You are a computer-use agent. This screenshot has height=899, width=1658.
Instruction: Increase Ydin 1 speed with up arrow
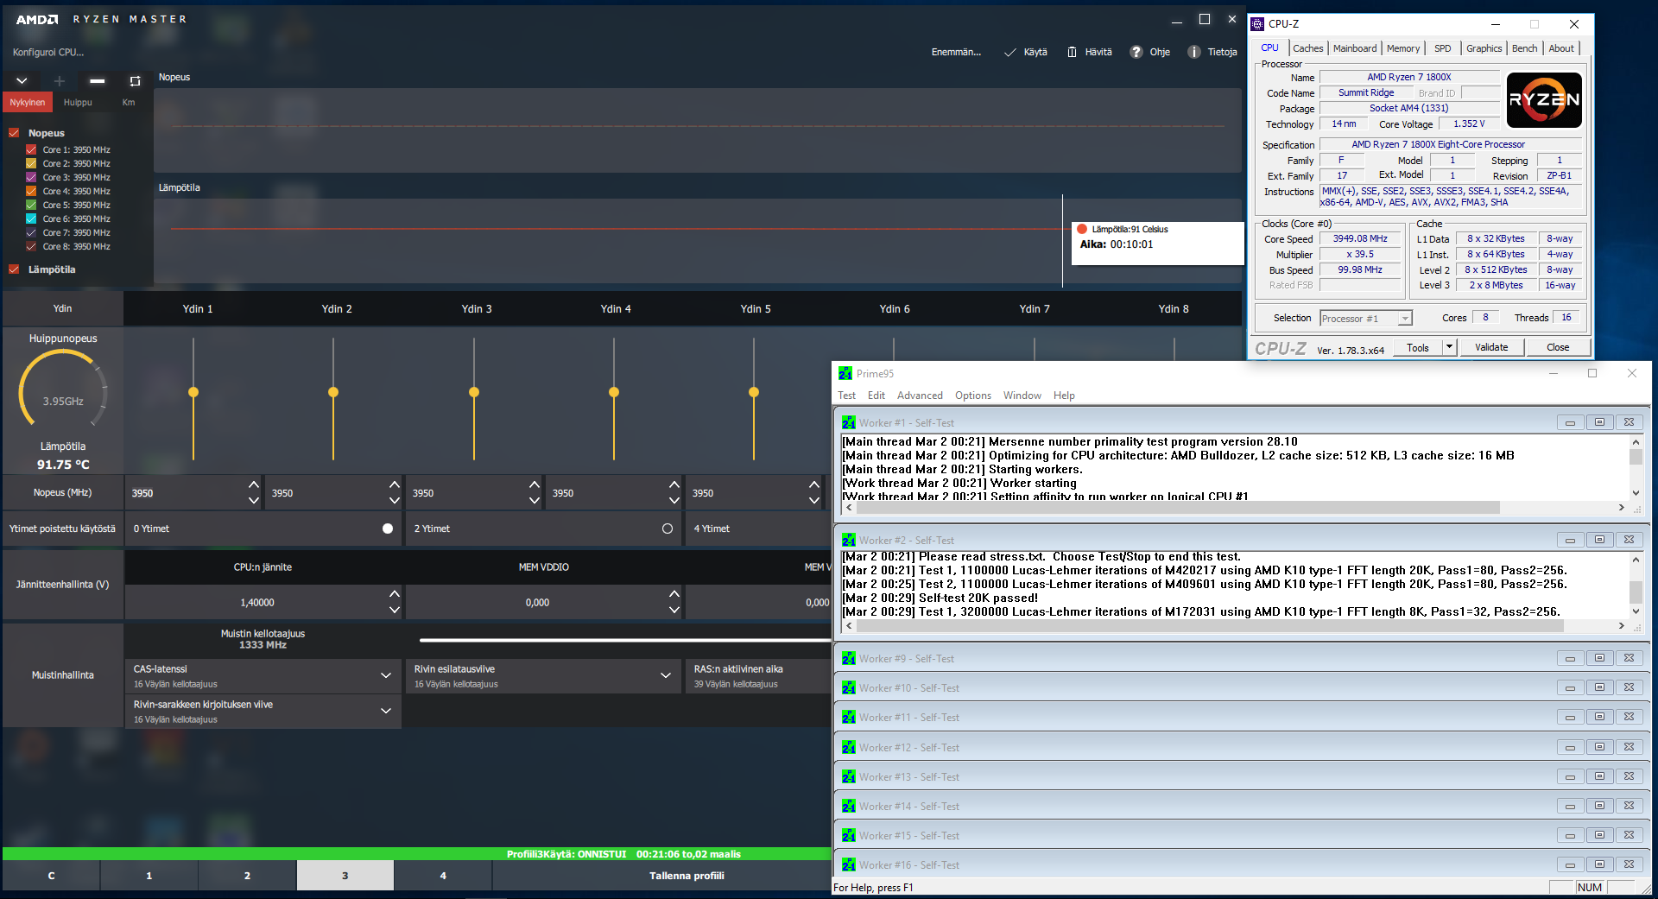(x=254, y=484)
